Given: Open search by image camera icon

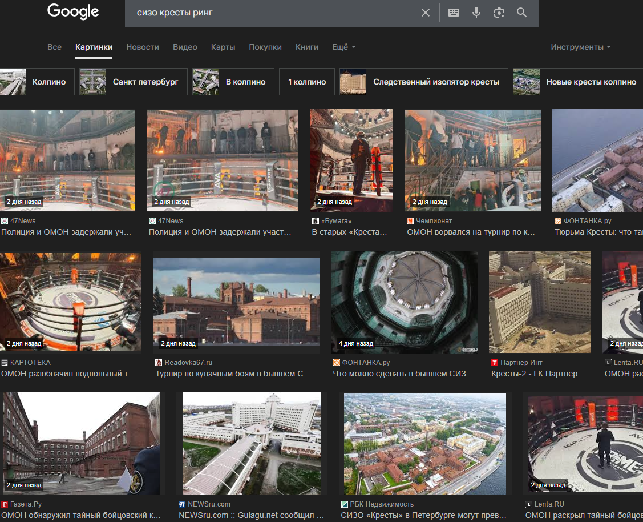Looking at the screenshot, I should coord(499,13).
